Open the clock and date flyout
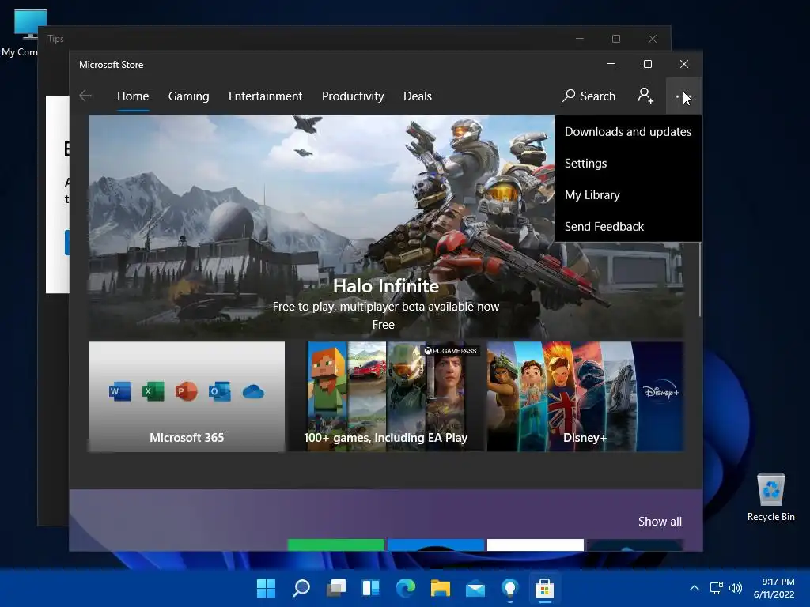 click(x=774, y=588)
